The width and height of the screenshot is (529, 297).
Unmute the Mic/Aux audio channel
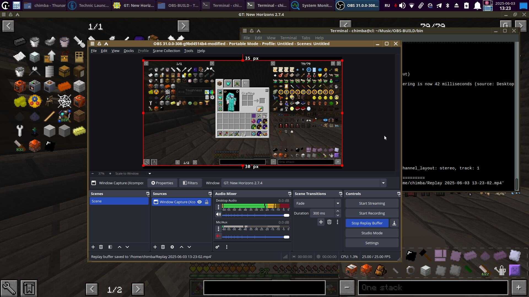[x=218, y=236]
